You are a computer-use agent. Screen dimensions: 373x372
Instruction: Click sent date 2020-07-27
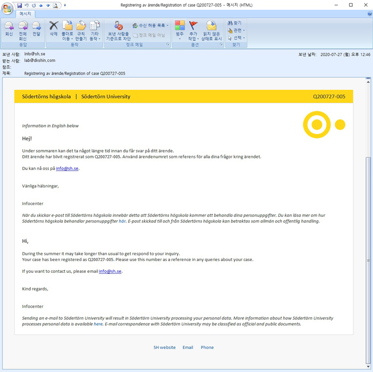(346, 54)
